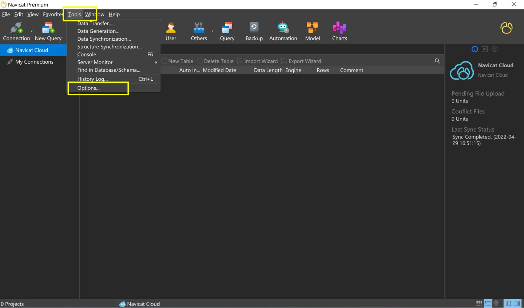Sort by Modified Date column header
The image size is (524, 308).
[x=219, y=70]
